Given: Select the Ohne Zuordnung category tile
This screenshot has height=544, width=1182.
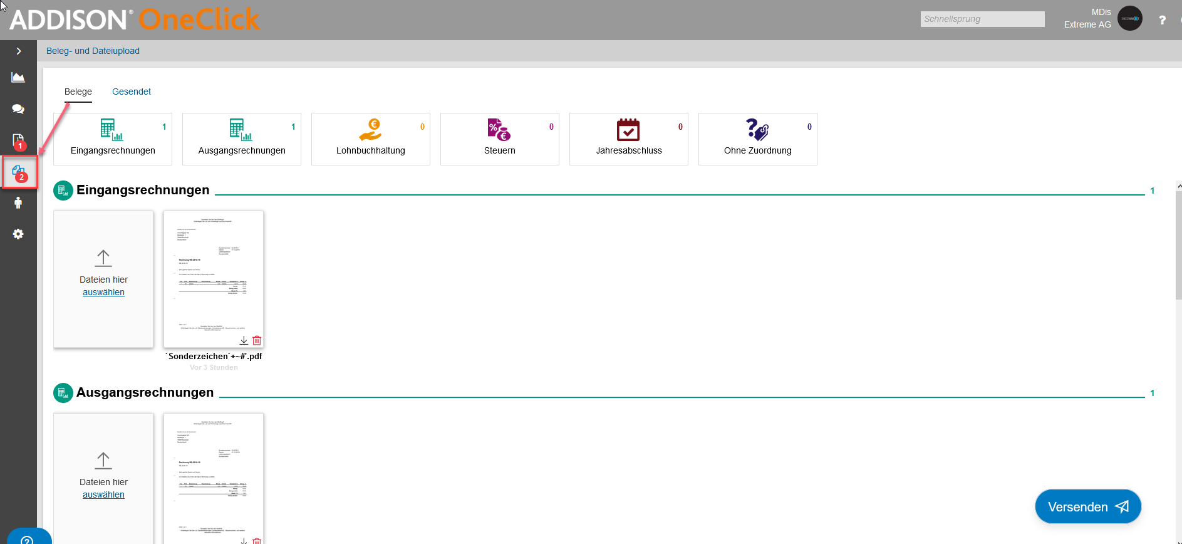Looking at the screenshot, I should (758, 139).
